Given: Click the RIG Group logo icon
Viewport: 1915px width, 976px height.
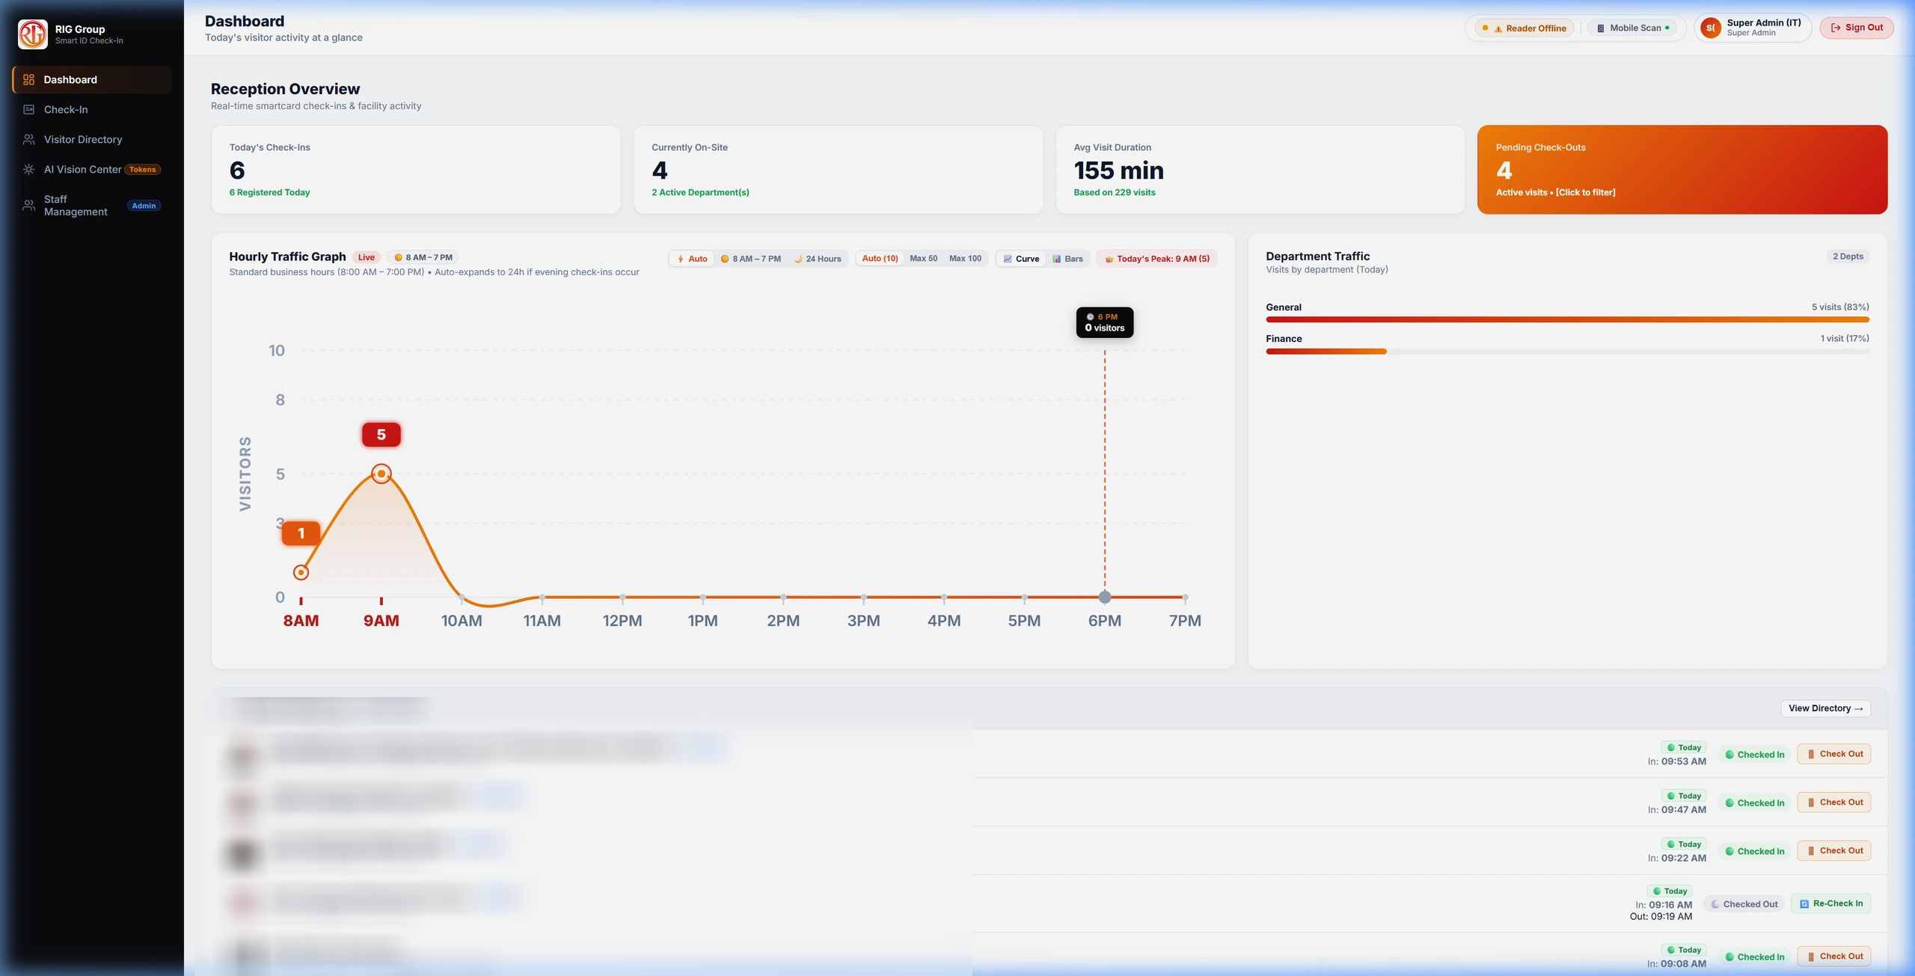Looking at the screenshot, I should click(33, 34).
